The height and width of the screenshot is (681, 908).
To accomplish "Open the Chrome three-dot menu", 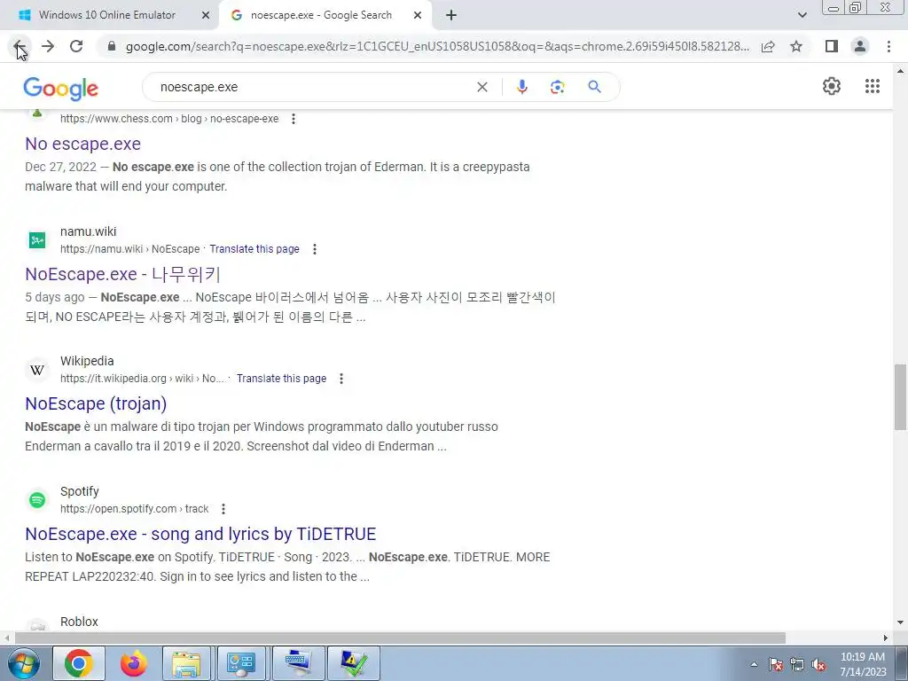I will (x=888, y=46).
